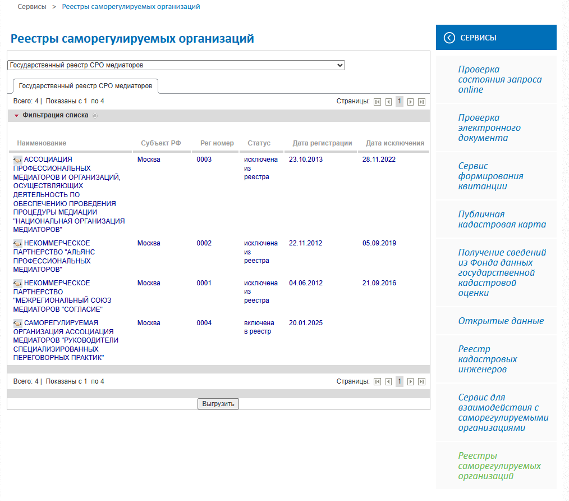Open green Реестры саморегулируемых организаций sidebar link
The height and width of the screenshot is (501, 569).
pos(499,466)
